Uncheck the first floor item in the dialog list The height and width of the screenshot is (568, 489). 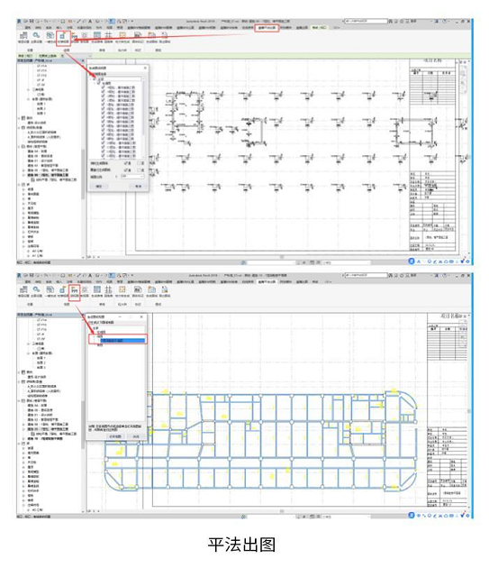[104, 88]
